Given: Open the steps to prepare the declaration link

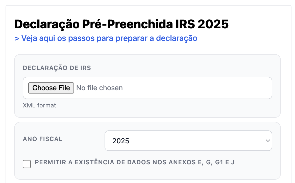Looking at the screenshot, I should pyautogui.click(x=106, y=38).
